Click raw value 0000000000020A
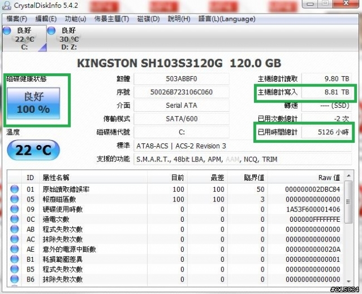 coord(313,249)
